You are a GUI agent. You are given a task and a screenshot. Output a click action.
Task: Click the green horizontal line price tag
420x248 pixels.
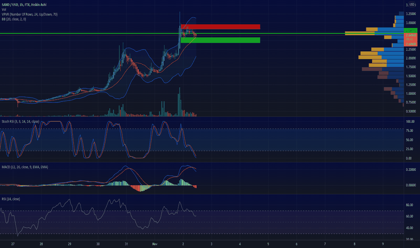(411, 31)
